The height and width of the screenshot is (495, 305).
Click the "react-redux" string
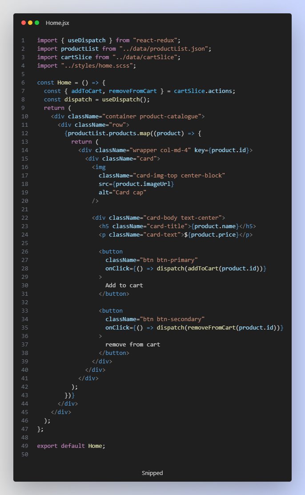(155, 40)
